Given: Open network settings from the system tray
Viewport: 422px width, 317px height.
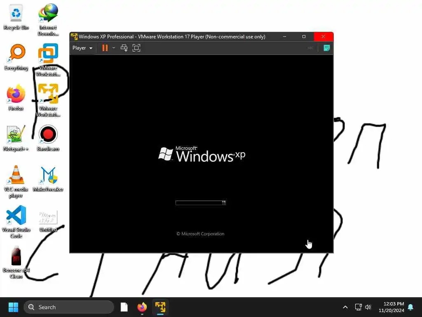Looking at the screenshot, I should click(358, 307).
